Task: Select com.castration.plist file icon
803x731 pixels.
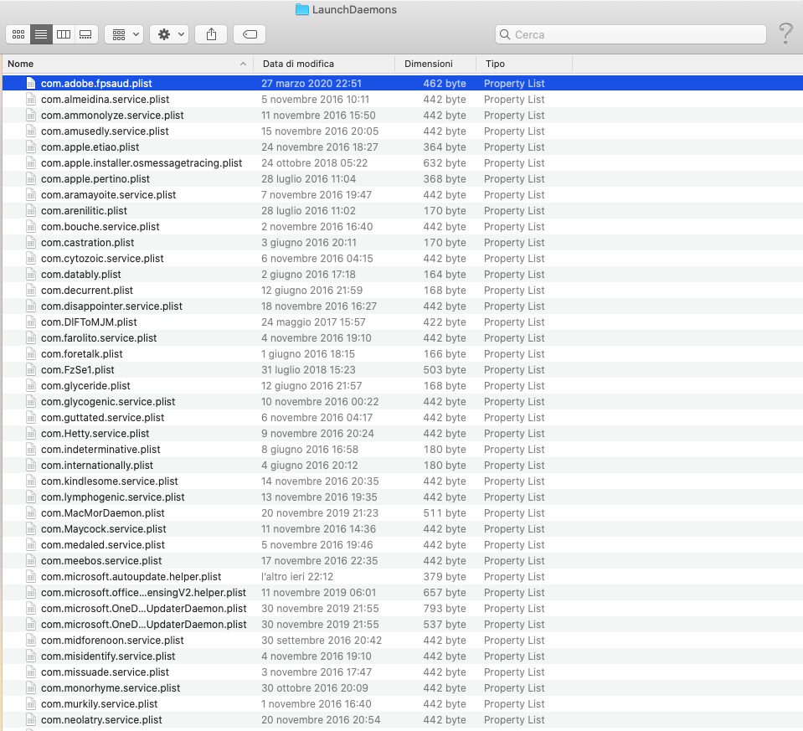Action: [31, 242]
